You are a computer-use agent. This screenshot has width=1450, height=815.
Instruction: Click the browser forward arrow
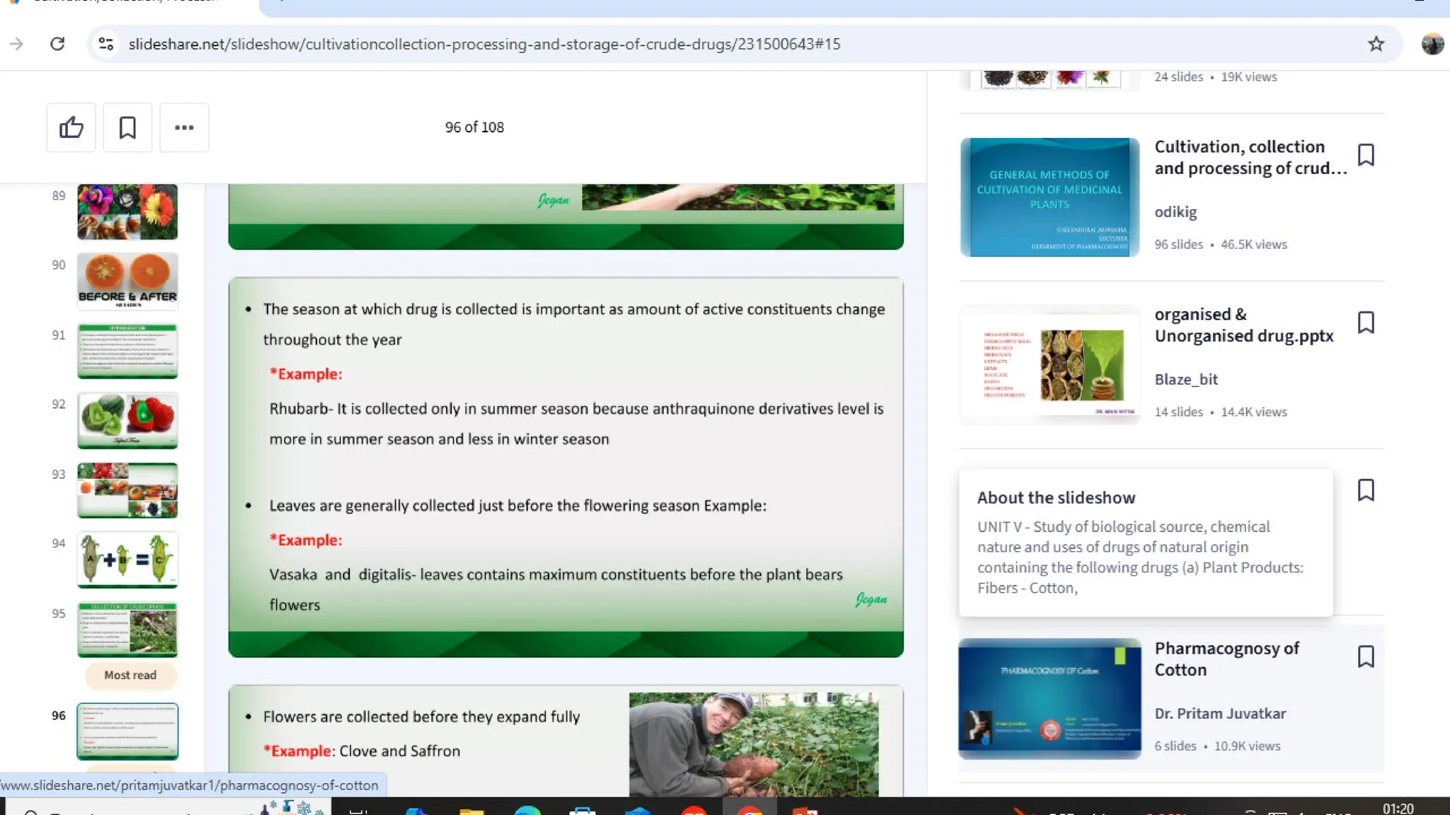[16, 44]
